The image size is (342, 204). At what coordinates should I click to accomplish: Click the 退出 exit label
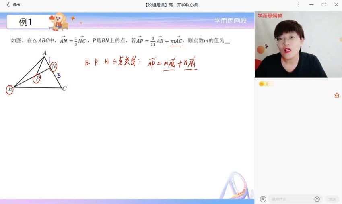tap(16, 5)
